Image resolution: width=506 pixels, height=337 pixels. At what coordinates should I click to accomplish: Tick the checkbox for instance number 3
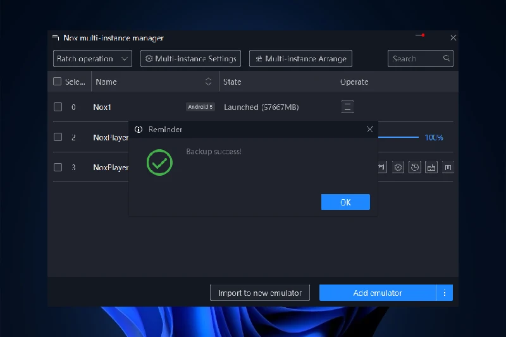(x=58, y=168)
